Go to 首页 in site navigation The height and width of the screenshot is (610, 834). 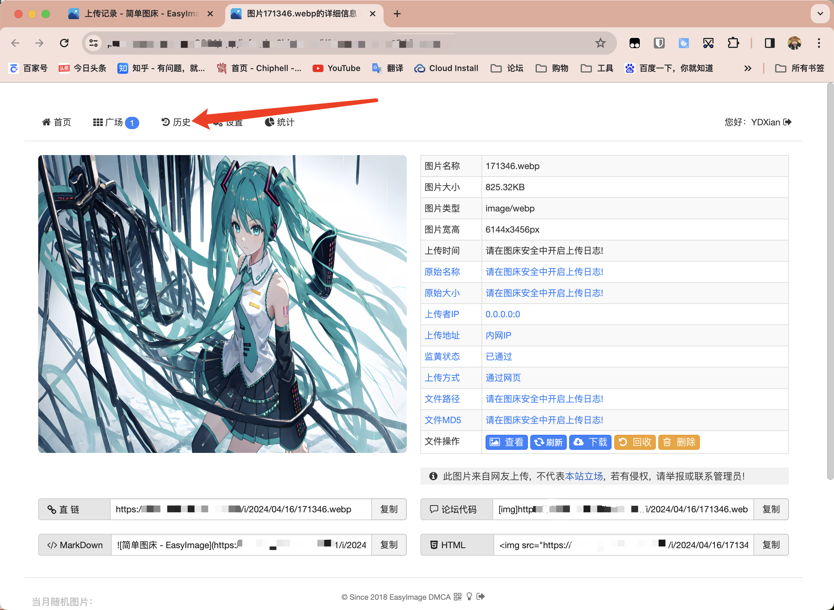click(x=56, y=122)
